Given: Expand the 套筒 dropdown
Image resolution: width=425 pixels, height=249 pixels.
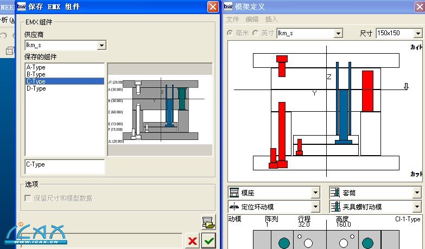Looking at the screenshot, I should tap(417, 193).
